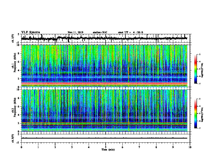This screenshot has width=214, height=165.
Task: Click the ch.2 color bar log(PSD) label
Action: tap(202, 115)
